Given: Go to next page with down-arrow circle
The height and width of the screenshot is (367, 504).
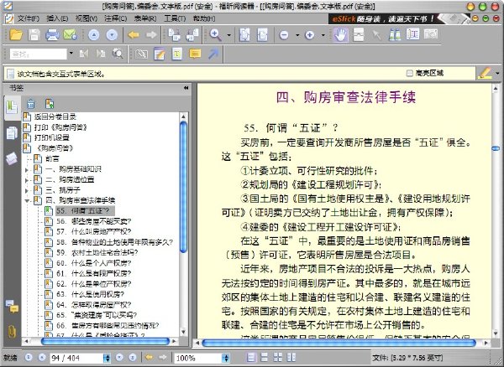Looking at the screenshot, I should [x=112, y=35].
